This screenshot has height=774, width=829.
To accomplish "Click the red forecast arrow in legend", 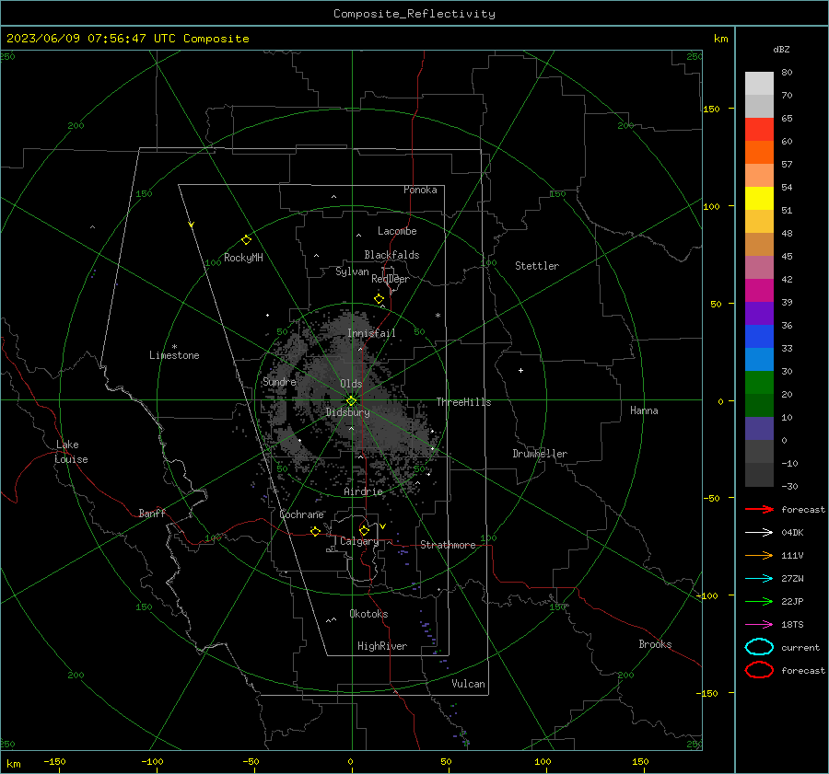I will [759, 509].
